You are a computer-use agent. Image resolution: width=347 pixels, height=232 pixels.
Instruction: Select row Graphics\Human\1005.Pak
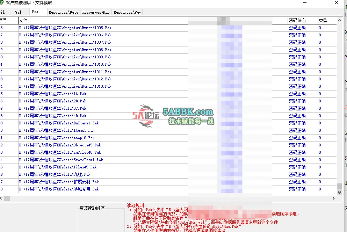(168, 28)
